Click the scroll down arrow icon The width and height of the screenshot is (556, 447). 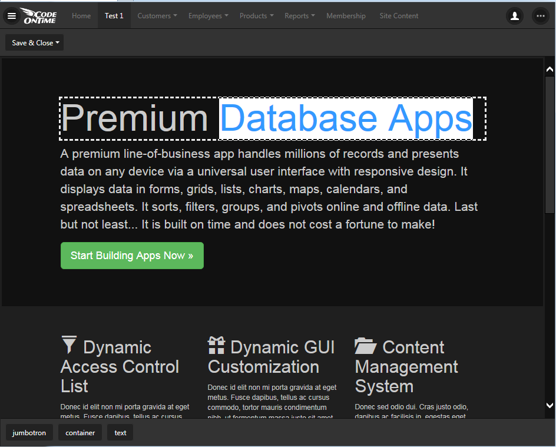point(550,405)
